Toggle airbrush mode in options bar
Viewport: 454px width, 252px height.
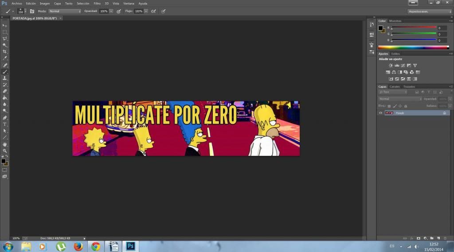pyautogui.click(x=153, y=11)
